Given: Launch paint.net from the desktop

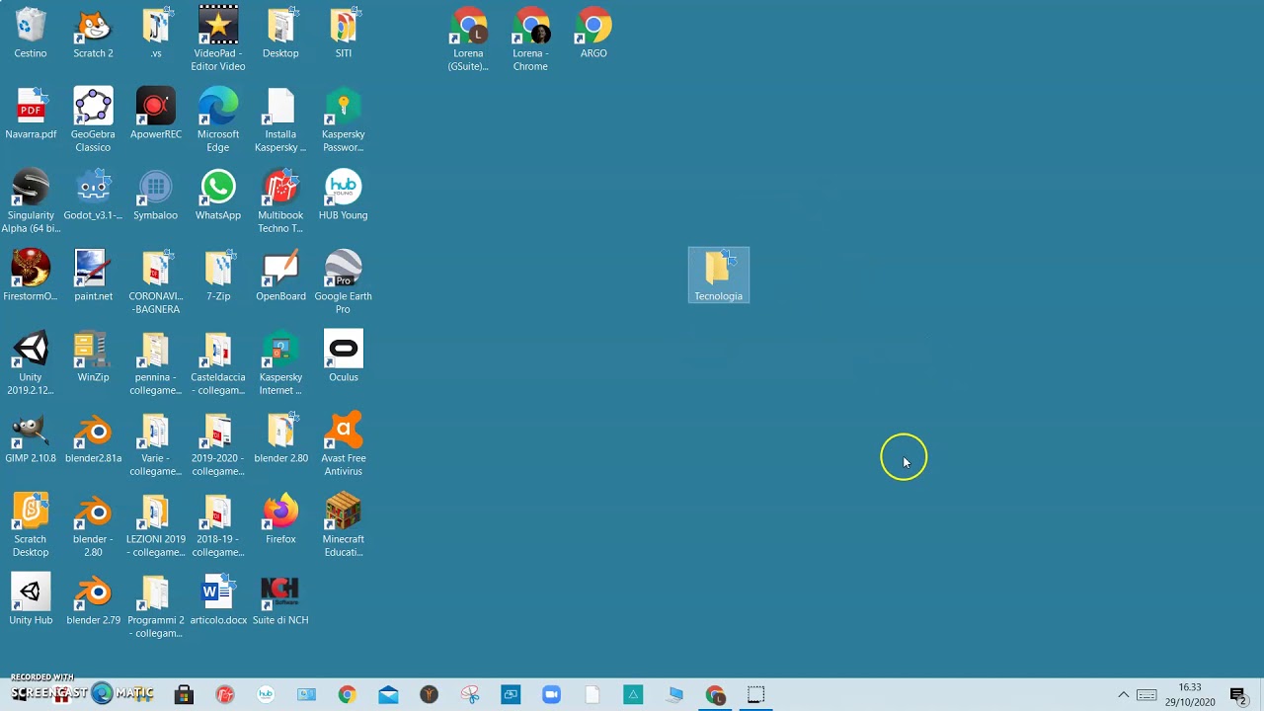Looking at the screenshot, I should click(x=93, y=276).
